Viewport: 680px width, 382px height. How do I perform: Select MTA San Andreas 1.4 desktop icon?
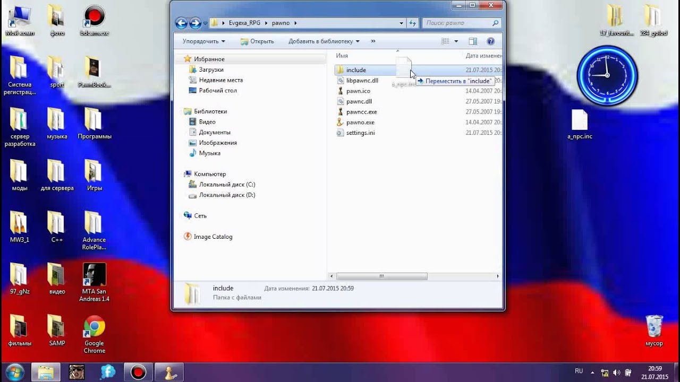94,283
